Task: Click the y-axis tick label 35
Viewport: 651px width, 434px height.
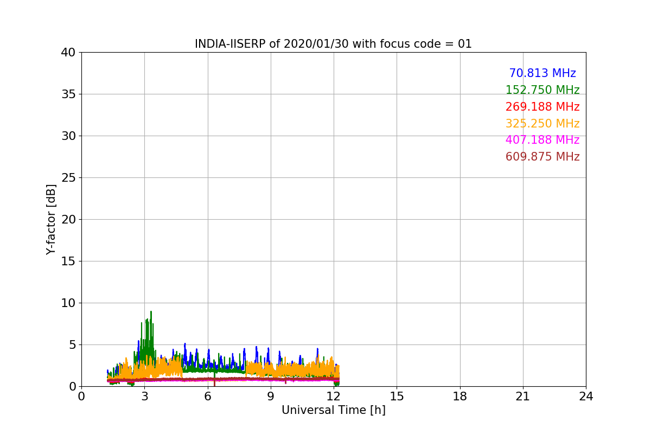Action: [68, 94]
